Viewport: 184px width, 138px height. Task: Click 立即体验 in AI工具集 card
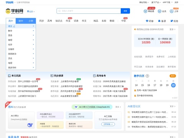point(108,124)
